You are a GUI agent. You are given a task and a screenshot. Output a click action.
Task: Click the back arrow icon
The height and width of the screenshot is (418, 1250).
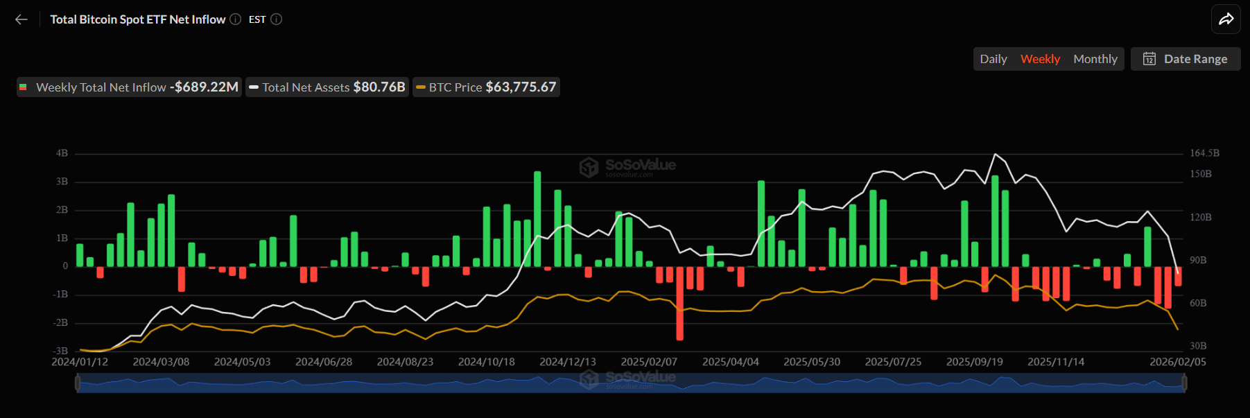tap(21, 19)
